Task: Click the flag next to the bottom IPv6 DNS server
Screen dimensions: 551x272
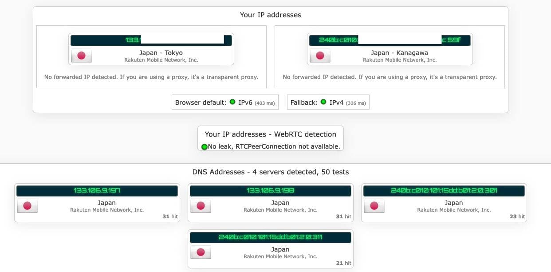Action: point(201,252)
